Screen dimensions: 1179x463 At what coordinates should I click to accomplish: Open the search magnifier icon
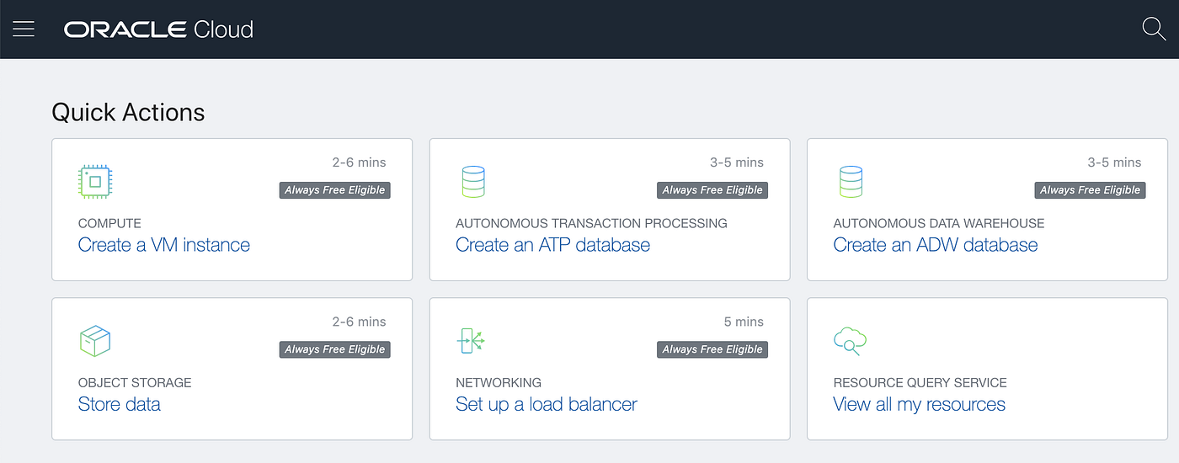(1154, 29)
